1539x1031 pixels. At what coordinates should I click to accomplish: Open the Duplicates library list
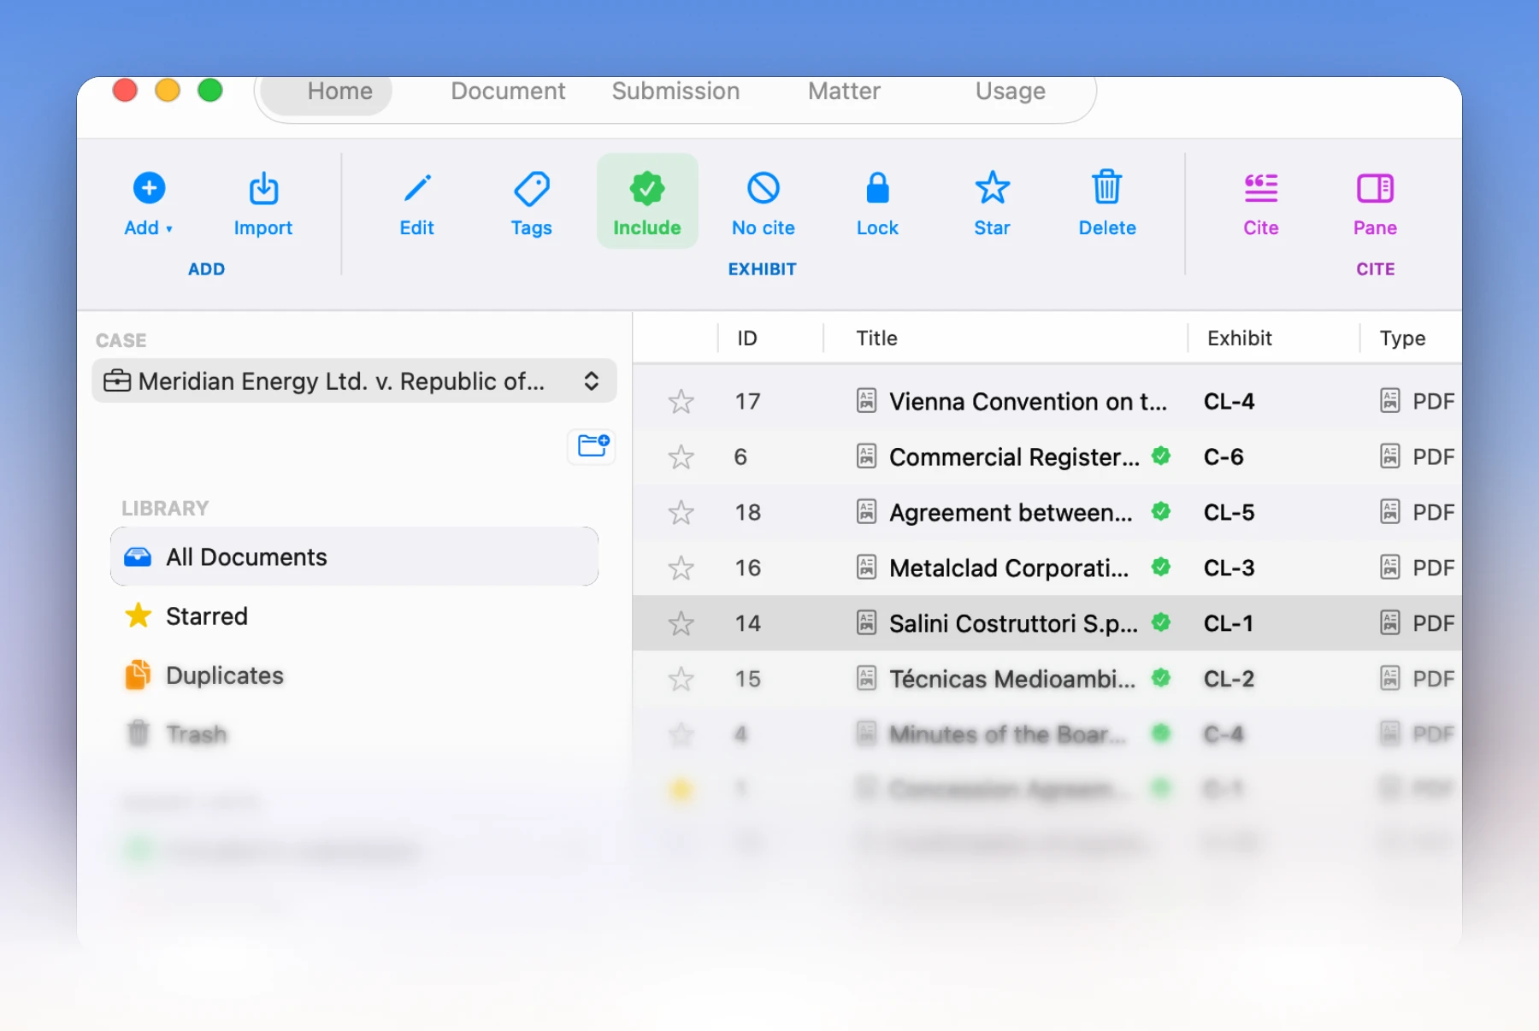[354, 675]
